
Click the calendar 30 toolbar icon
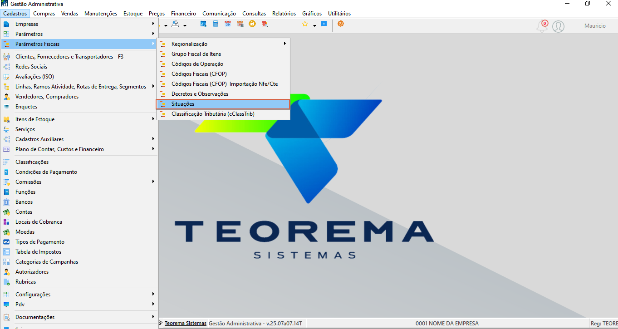click(228, 24)
